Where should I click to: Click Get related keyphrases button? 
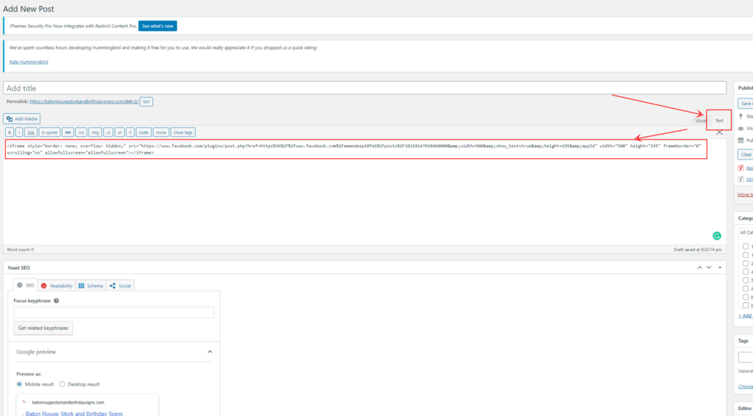pyautogui.click(x=43, y=329)
